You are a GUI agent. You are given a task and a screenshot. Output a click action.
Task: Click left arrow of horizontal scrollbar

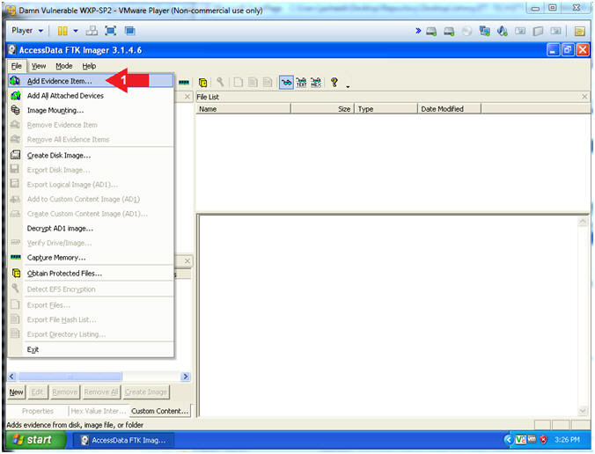pos(11,377)
